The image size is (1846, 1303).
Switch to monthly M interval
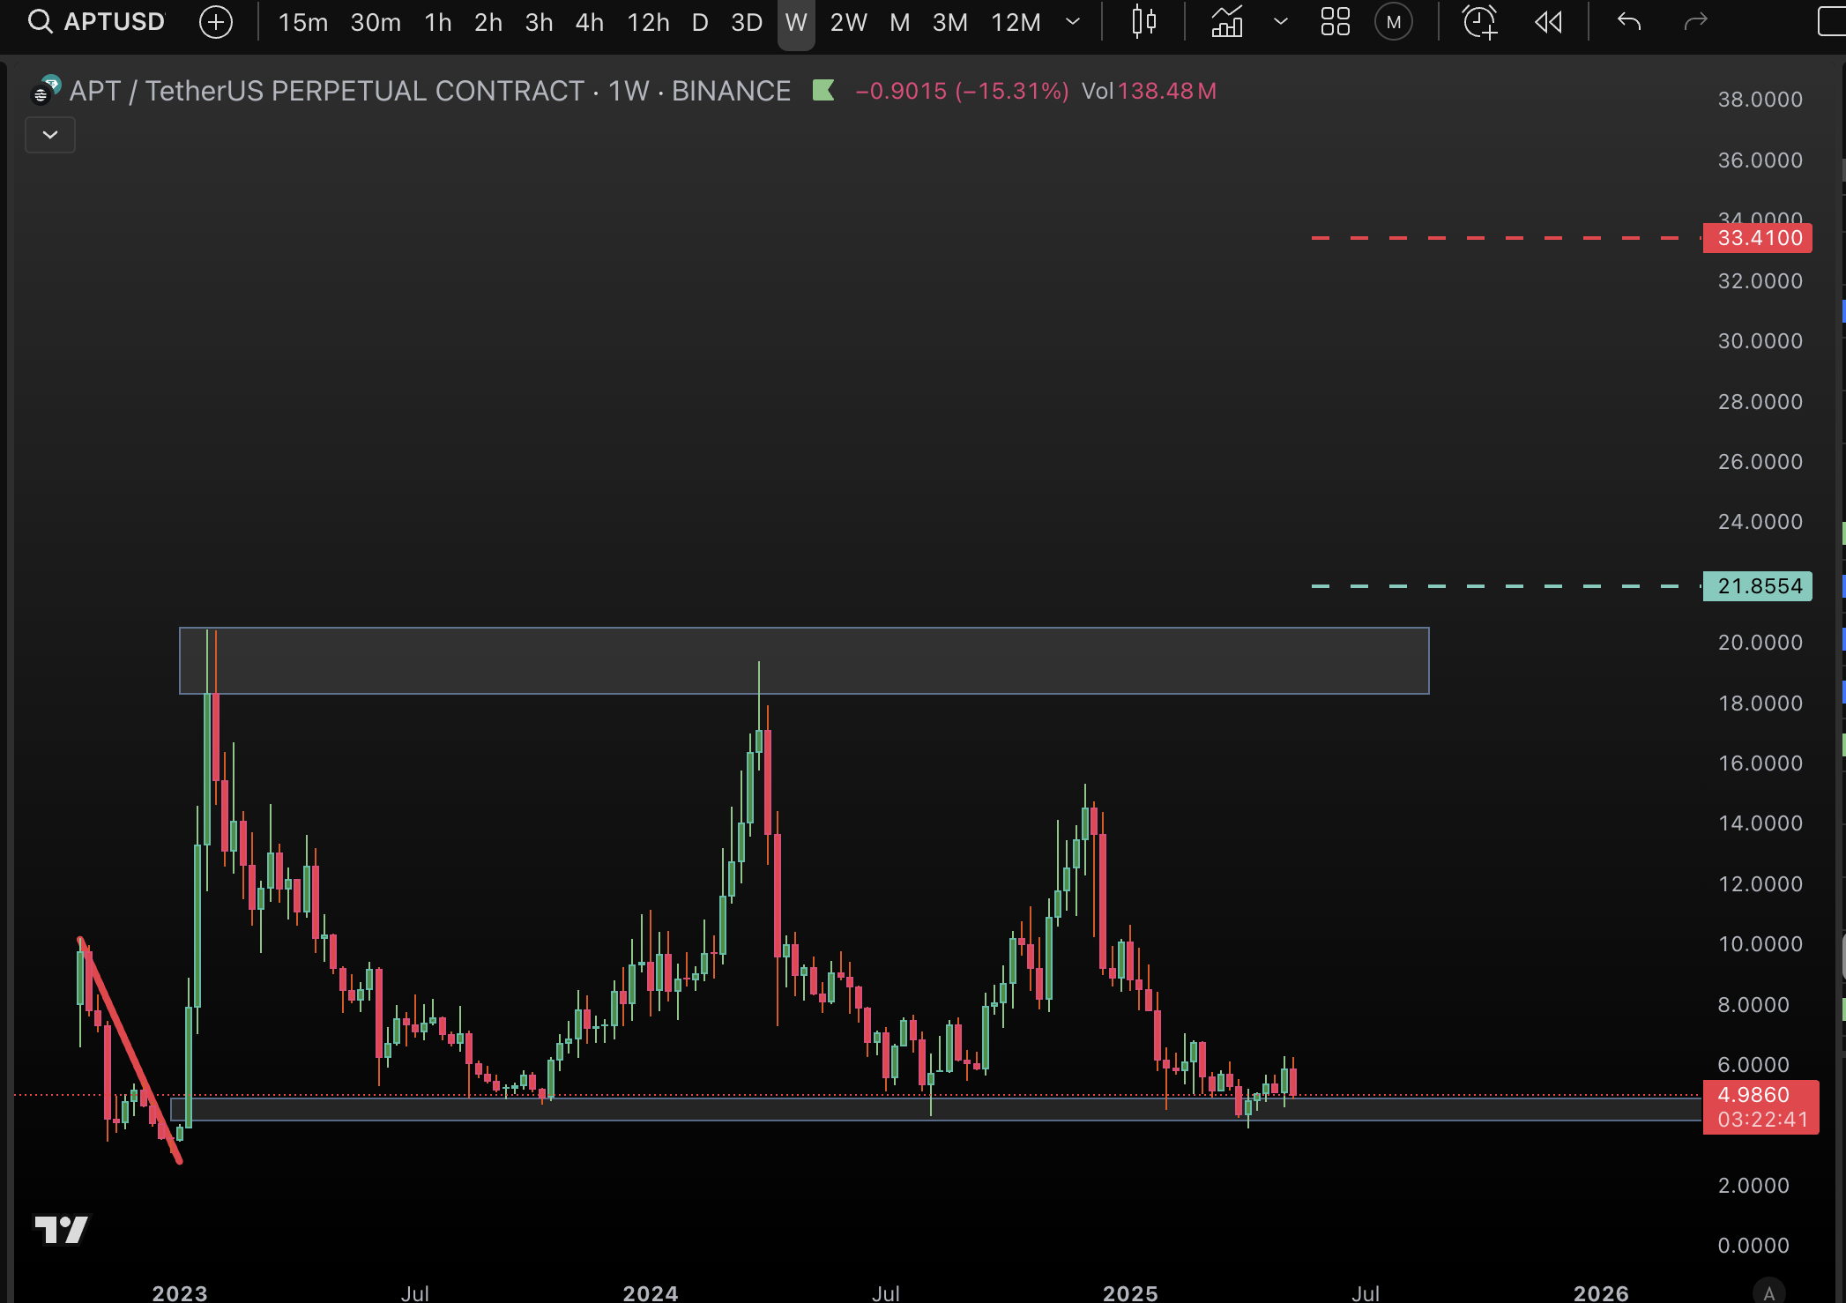point(900,22)
